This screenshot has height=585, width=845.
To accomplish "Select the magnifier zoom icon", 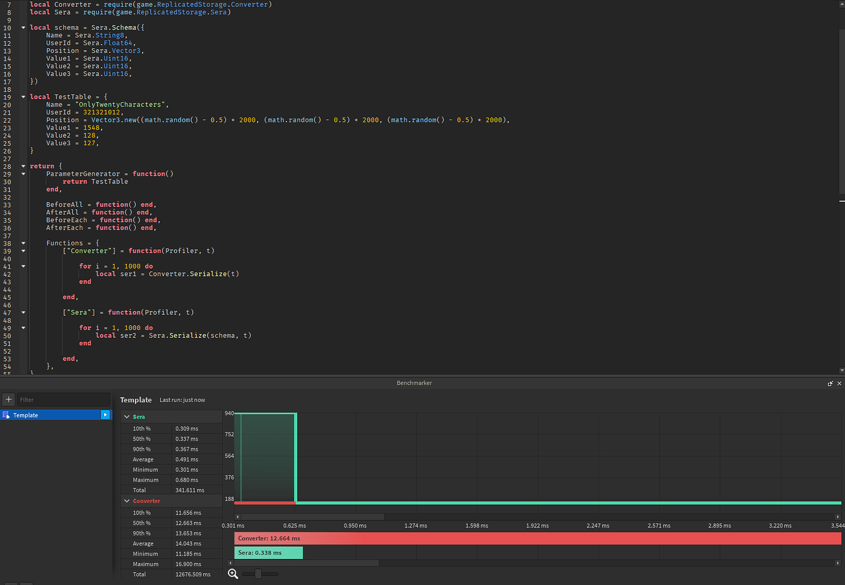I will click(233, 573).
